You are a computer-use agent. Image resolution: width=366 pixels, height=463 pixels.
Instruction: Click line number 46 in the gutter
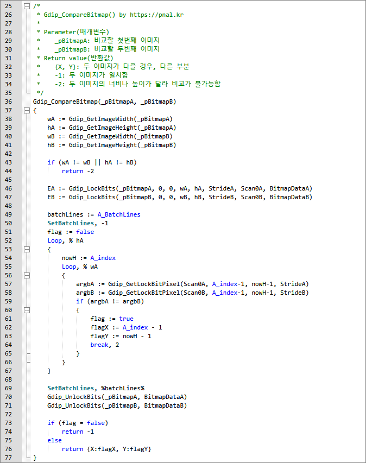tap(8, 188)
